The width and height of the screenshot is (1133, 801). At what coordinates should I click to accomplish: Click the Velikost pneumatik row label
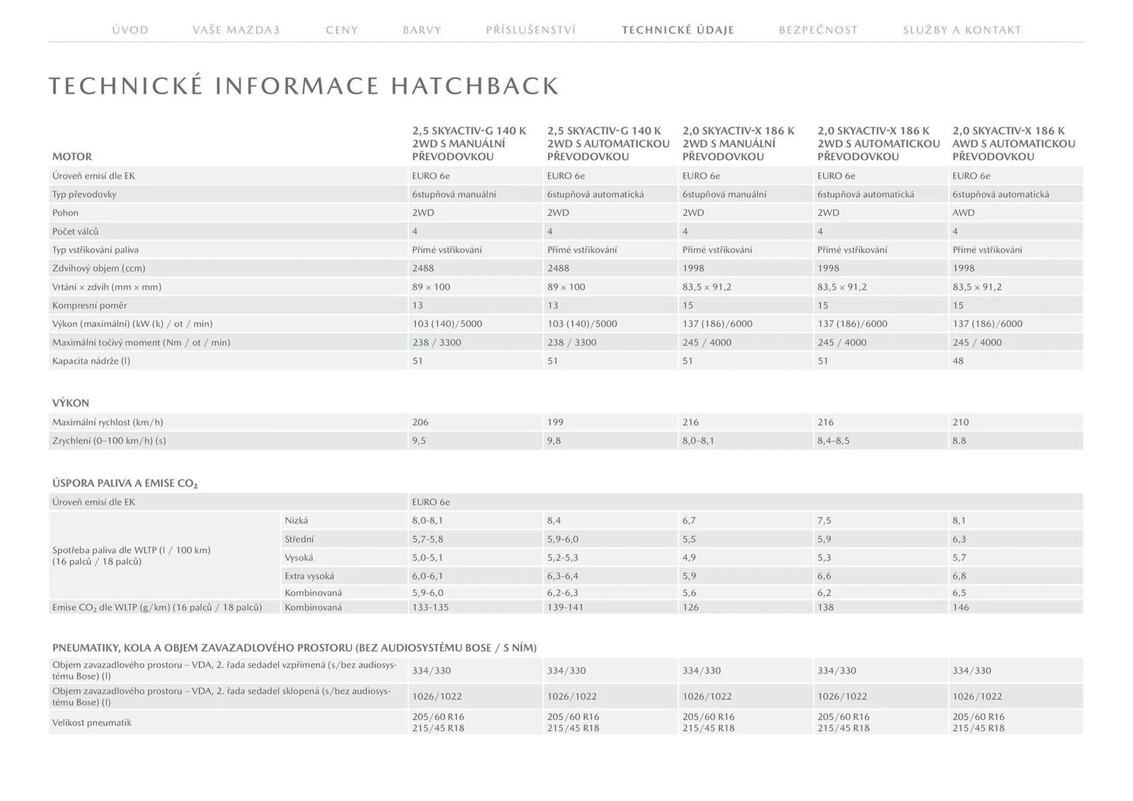pyautogui.click(x=92, y=723)
